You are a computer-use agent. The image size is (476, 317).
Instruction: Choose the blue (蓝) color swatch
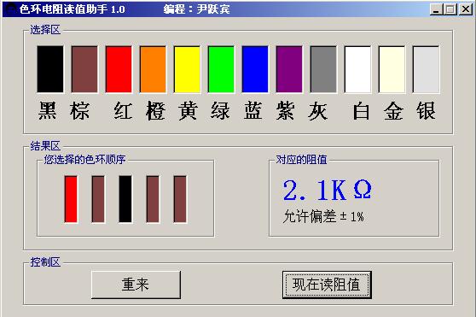255,69
